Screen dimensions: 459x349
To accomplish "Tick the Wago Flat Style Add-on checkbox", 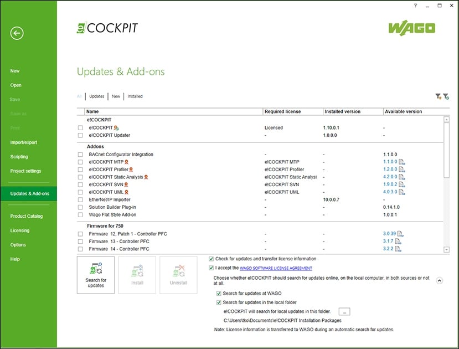I will tap(80, 215).
